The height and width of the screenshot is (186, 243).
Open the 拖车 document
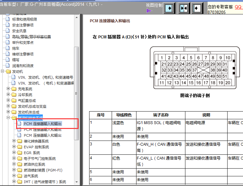16,48
